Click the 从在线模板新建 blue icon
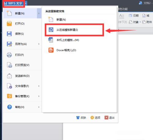This screenshot has width=153, height=140. point(51,30)
